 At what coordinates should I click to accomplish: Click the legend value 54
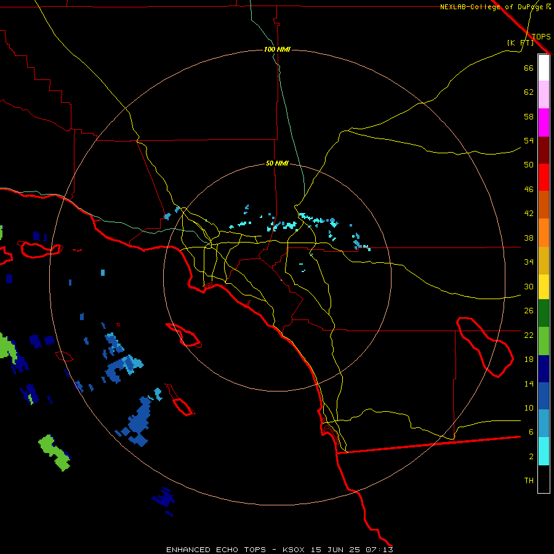coord(529,140)
